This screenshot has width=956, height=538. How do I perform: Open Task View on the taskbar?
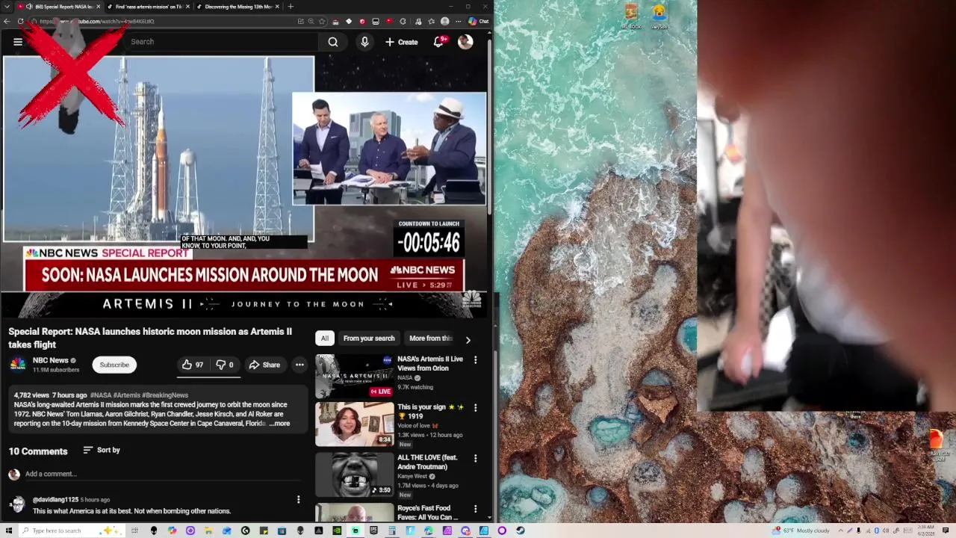pos(134,531)
